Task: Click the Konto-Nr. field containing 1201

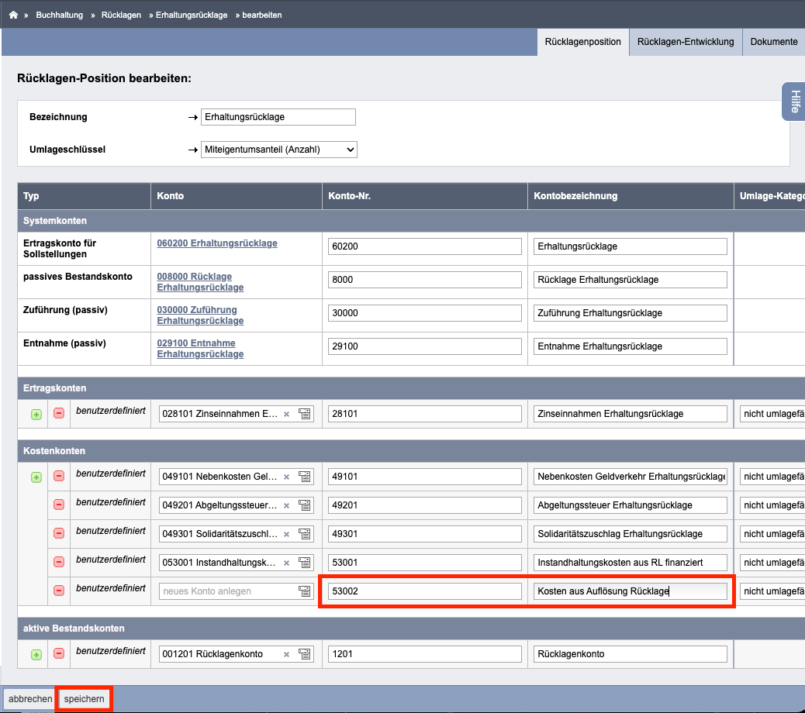Action: click(424, 654)
